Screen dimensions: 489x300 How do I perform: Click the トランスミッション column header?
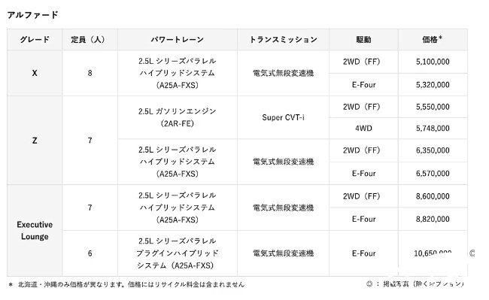tap(283, 40)
